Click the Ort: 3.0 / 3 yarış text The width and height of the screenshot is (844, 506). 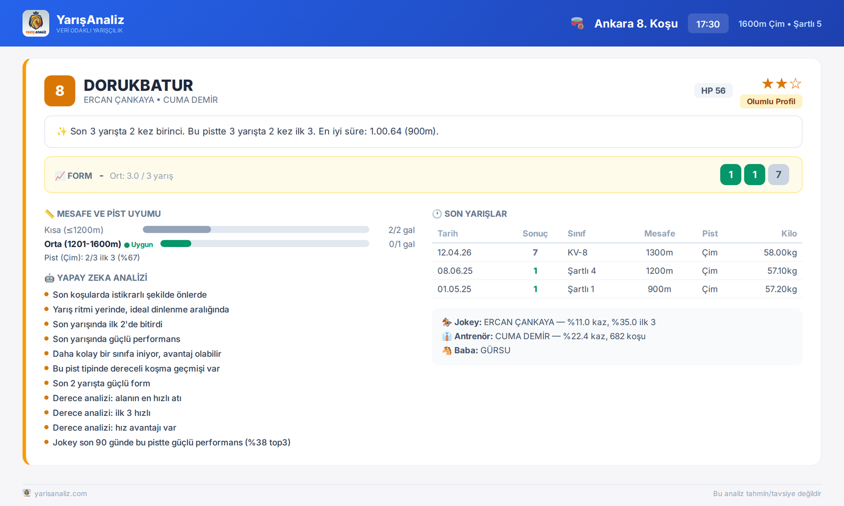141,176
